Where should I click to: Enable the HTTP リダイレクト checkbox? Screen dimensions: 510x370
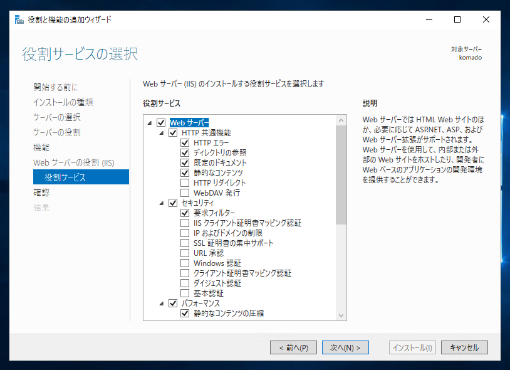[x=185, y=182]
